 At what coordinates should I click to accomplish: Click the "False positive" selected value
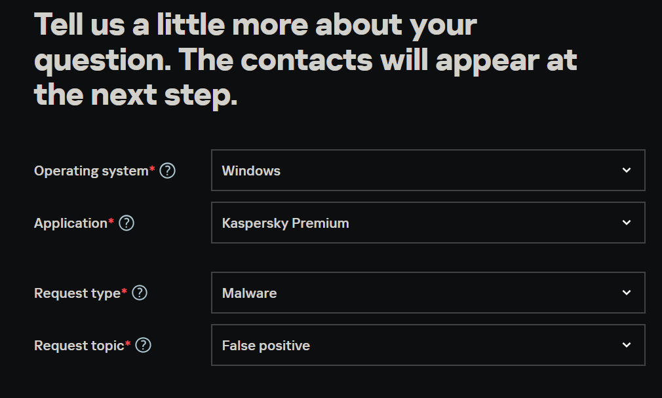point(265,346)
